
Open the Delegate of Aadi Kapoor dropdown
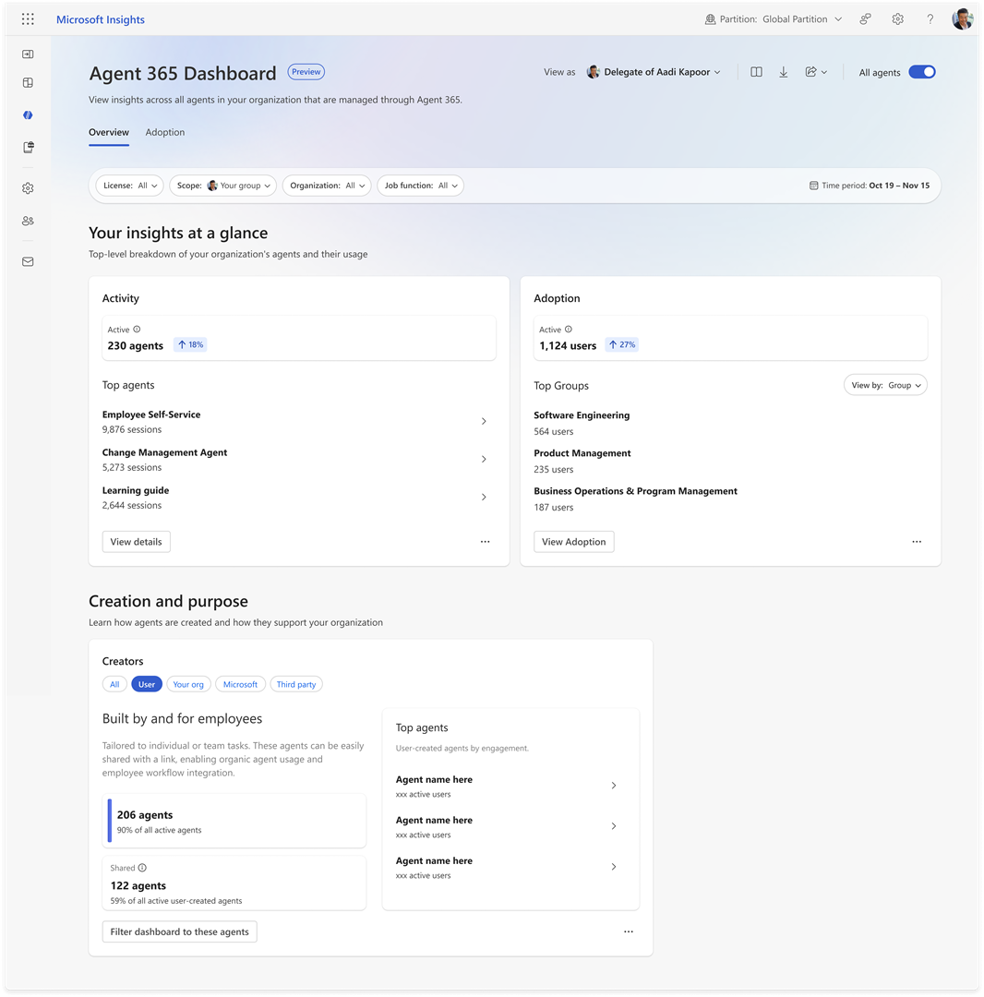tap(654, 72)
